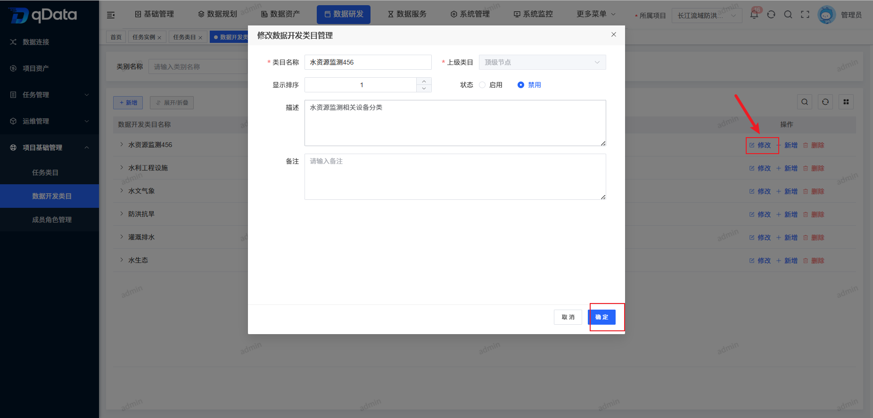873x418 pixels.
Task: Open 任务类目 in the sidebar
Action: click(49, 172)
